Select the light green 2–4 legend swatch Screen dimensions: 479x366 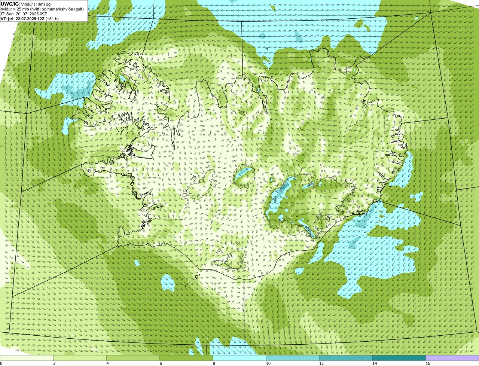click(x=80, y=358)
